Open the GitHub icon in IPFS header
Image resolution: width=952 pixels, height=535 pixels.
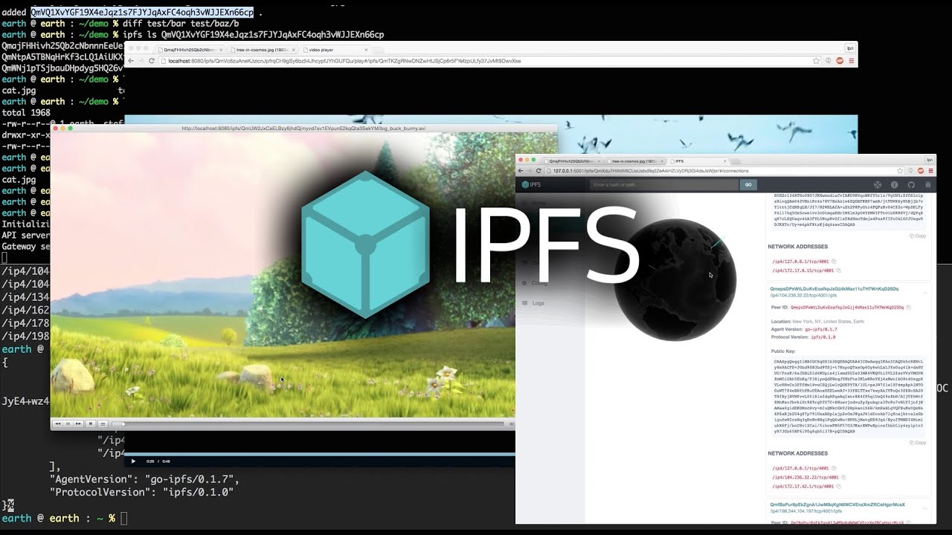pos(911,185)
